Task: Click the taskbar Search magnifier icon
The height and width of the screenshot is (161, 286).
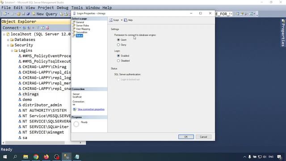Action: pos(15,157)
